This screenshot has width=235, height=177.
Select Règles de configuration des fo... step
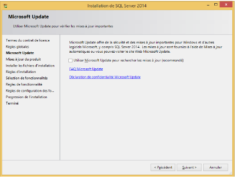(x=30, y=91)
